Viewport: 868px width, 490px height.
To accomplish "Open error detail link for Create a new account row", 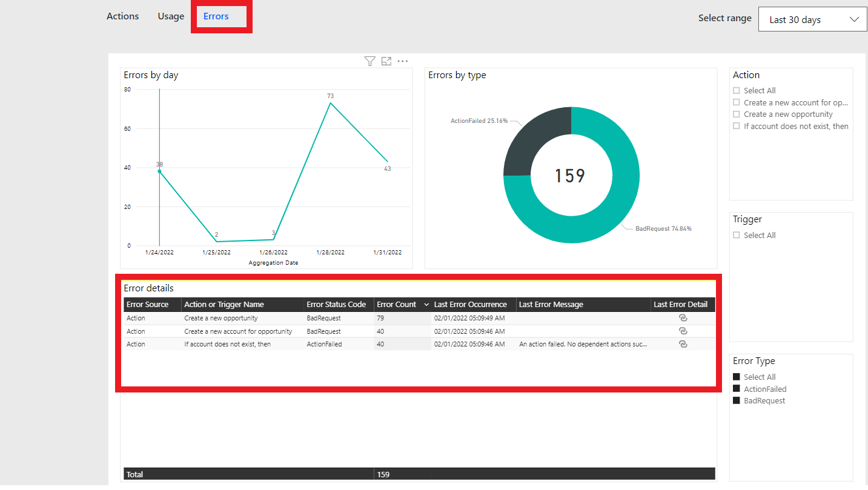I will click(683, 331).
